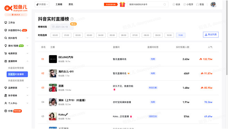Image resolution: width=228 pixels, height=129 pixels.
Task: Click 农村宝妈满妹首播 live room title
Action: pyautogui.click(x=122, y=102)
